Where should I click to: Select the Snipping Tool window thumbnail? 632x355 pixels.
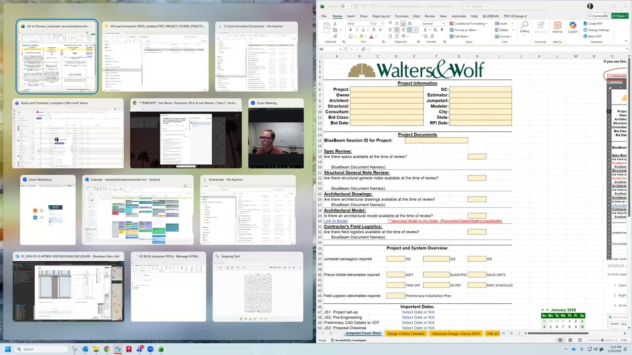(x=258, y=287)
